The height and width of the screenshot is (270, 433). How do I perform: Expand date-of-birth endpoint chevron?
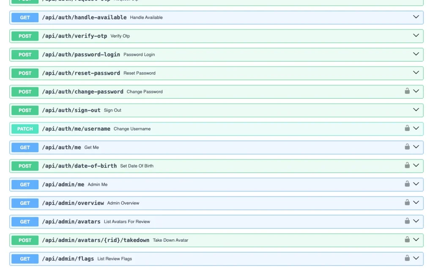tap(416, 165)
